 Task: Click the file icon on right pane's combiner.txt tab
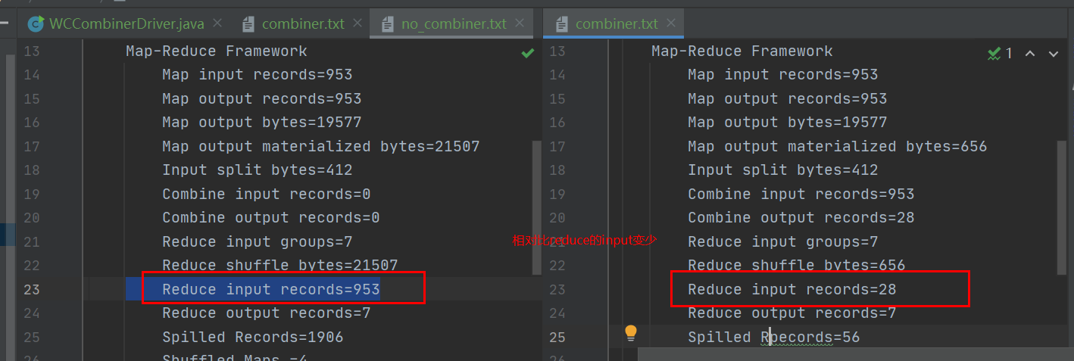click(x=562, y=24)
